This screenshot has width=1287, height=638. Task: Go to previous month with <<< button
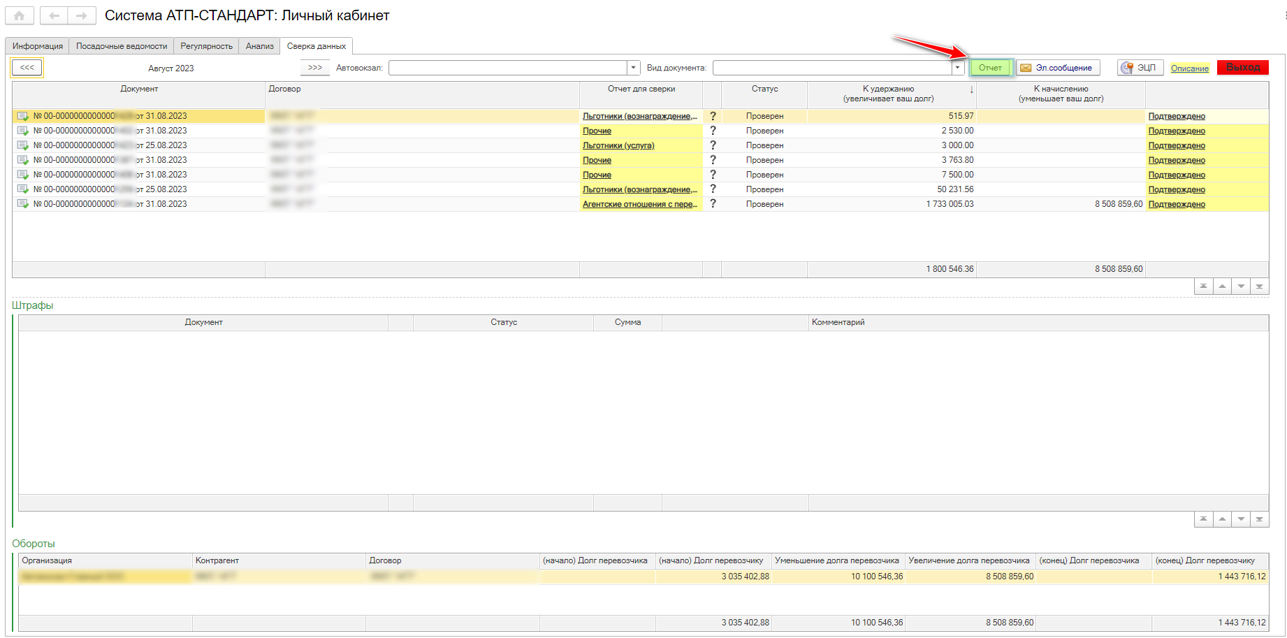[x=27, y=68]
